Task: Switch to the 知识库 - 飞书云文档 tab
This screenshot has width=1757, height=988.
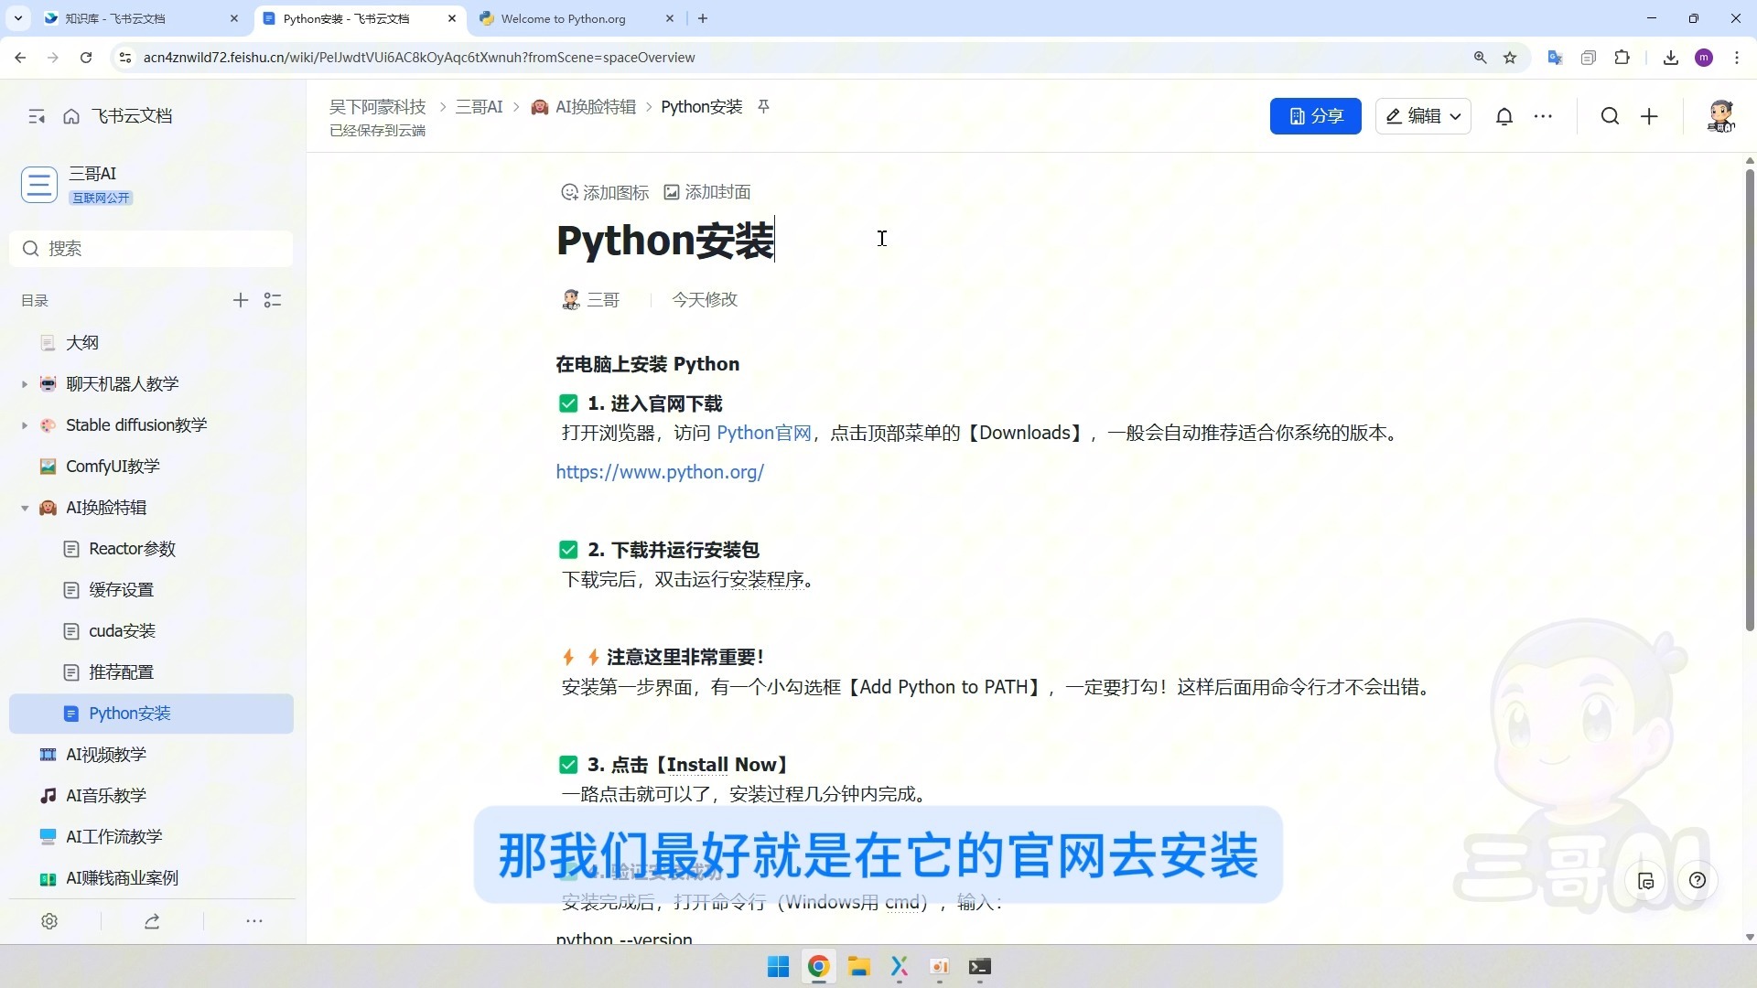Action: [x=141, y=18]
